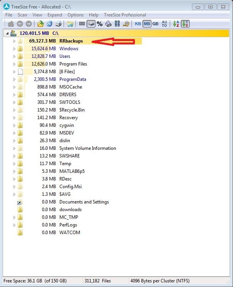Show percent values with % icon
The height and width of the screenshot is (287, 233).
point(100,24)
